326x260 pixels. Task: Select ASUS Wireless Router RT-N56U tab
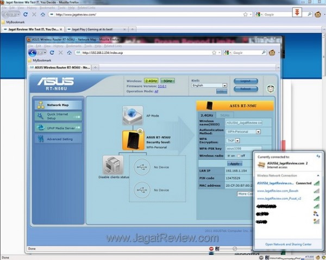coord(59,67)
